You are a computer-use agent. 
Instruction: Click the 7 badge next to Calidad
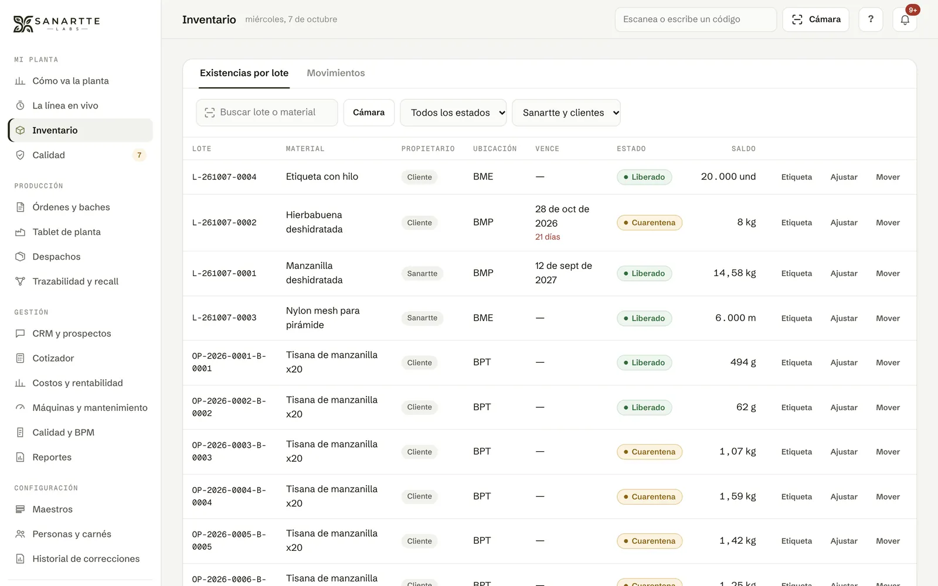click(x=139, y=155)
